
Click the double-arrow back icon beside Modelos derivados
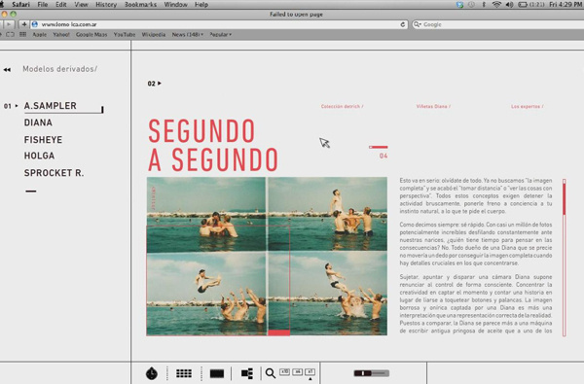[7, 70]
